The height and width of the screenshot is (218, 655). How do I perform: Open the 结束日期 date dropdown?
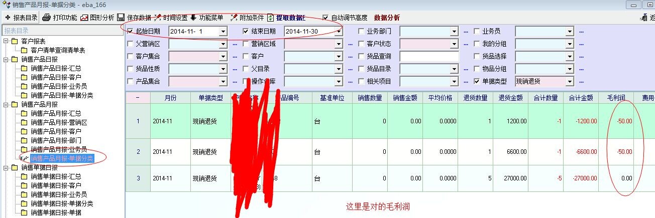point(339,32)
